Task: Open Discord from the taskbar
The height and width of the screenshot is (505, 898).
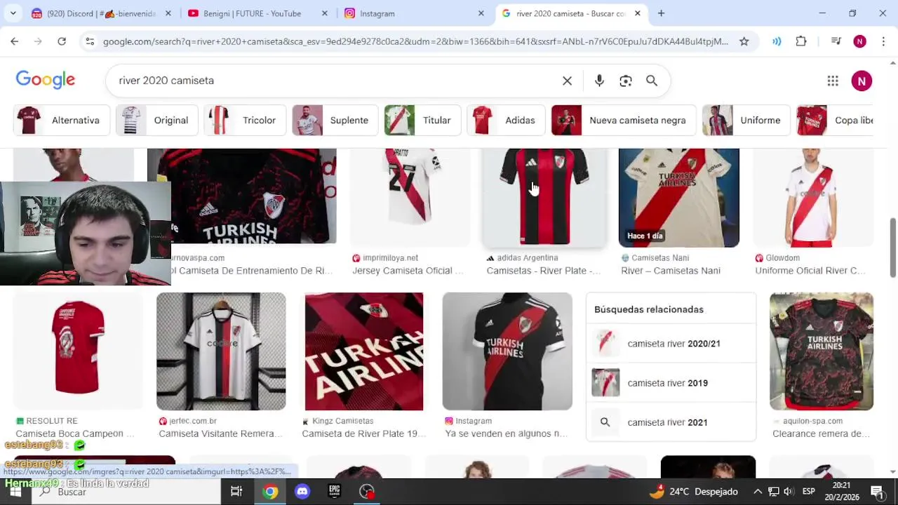Action: 302,492
